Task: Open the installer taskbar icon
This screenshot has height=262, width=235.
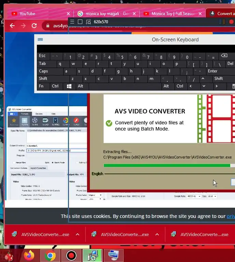Action: 93,256
